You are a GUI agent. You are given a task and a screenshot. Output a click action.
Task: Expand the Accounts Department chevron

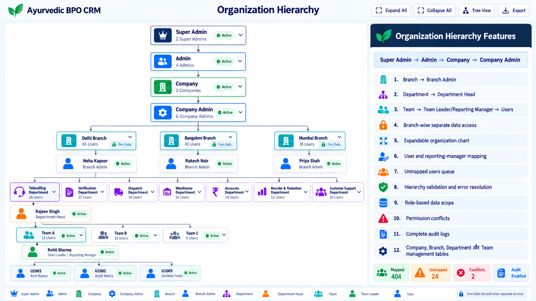247,192
